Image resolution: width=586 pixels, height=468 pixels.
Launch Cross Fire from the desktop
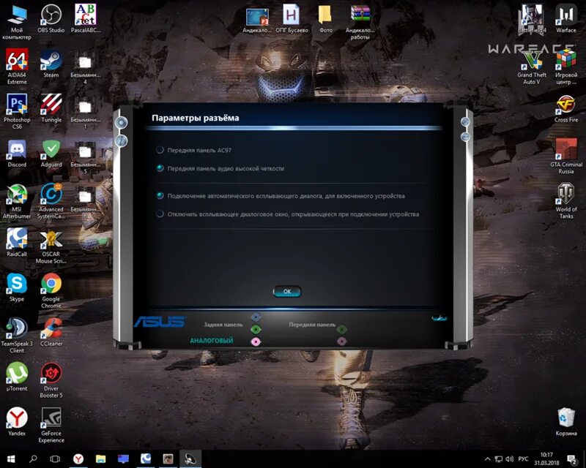565,109
